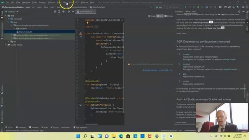
Task: Click the Profile app gauge icon
Action: click(x=207, y=7)
